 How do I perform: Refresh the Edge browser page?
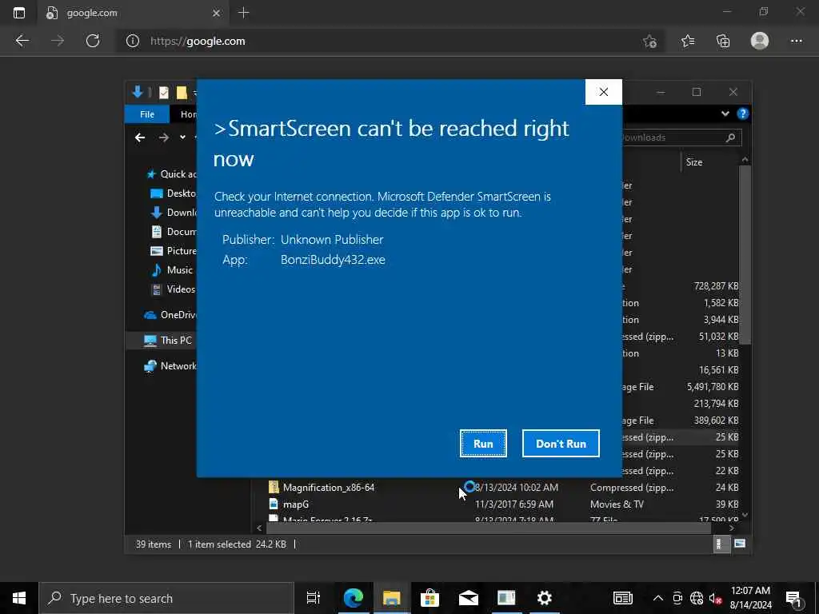click(93, 41)
